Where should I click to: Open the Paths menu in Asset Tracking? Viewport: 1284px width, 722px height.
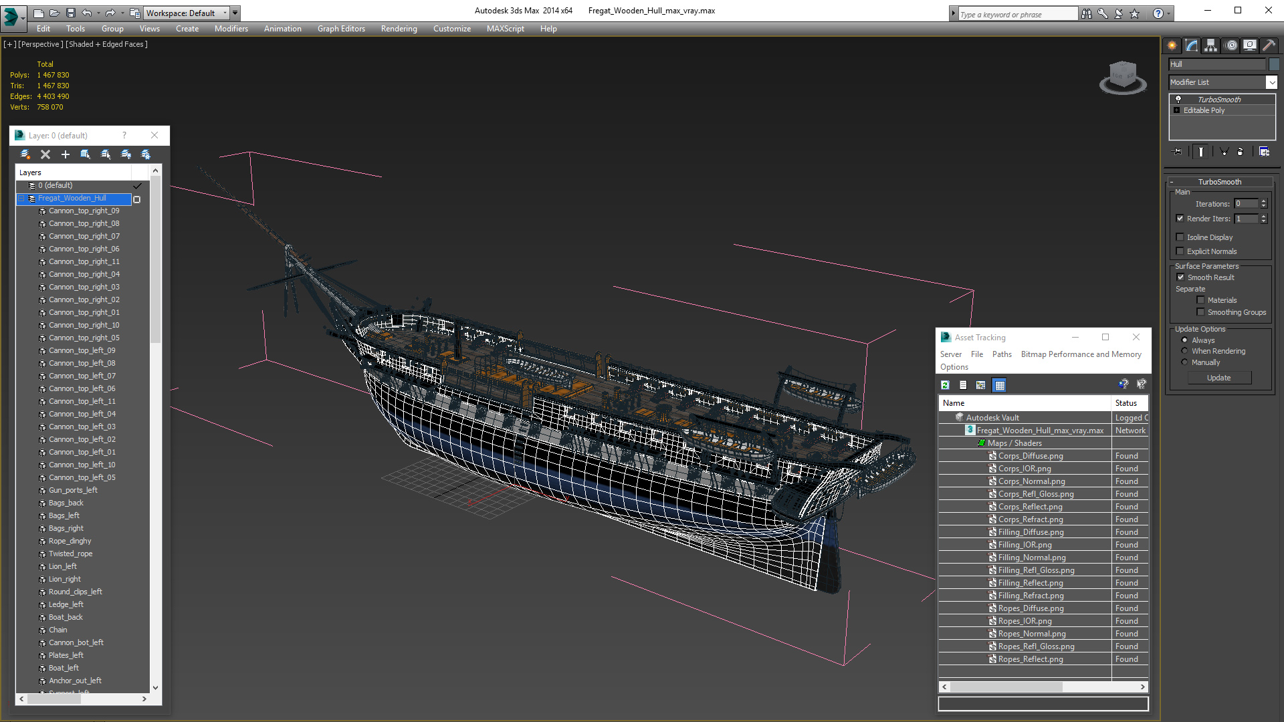coord(1002,354)
